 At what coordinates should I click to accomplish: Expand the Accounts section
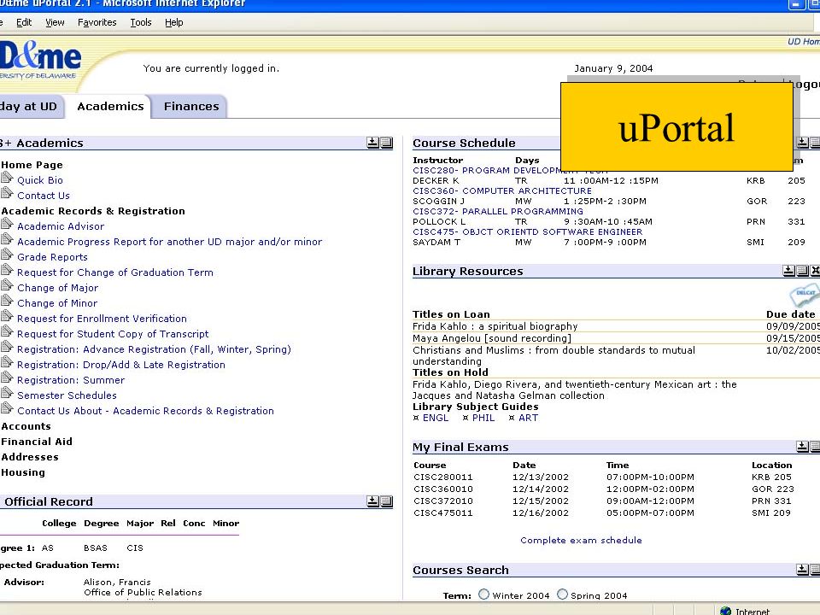(x=26, y=426)
